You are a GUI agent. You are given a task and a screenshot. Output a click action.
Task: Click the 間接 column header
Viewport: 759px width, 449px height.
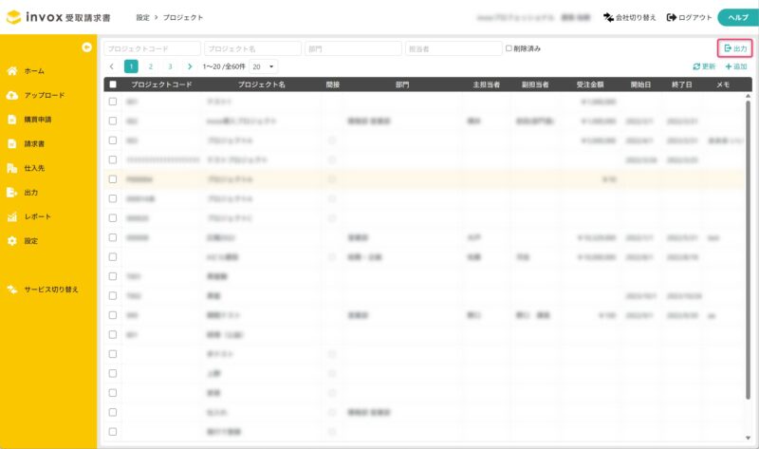(x=333, y=84)
